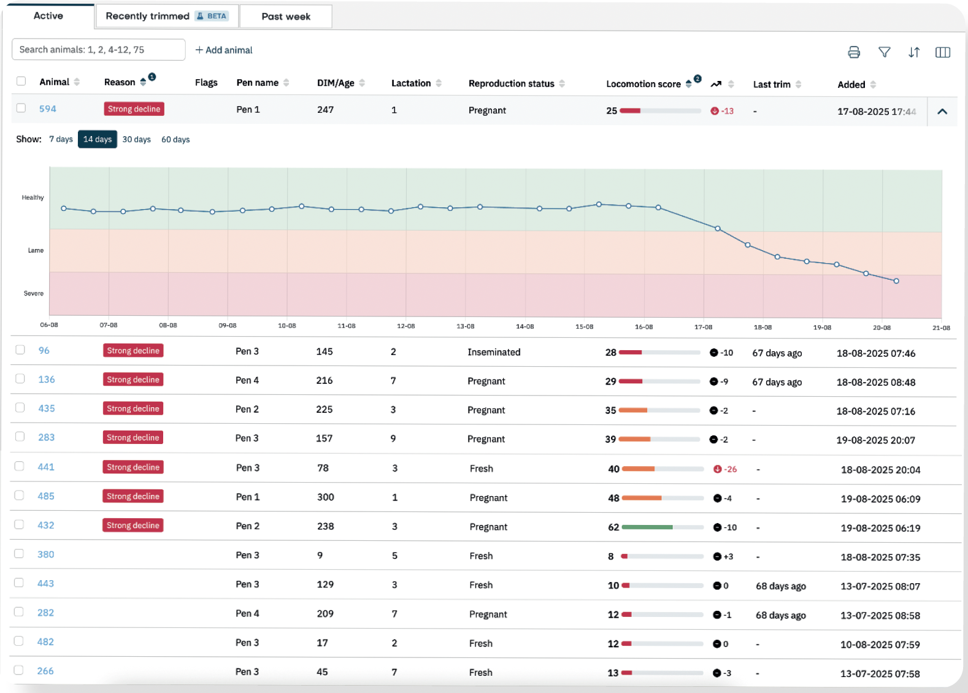Click the locomotion score bar for animal 432
968x693 pixels.
tap(663, 527)
